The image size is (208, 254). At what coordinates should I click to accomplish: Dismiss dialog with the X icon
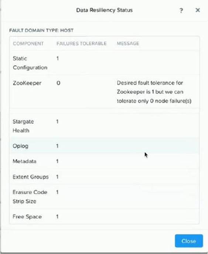[x=198, y=10]
